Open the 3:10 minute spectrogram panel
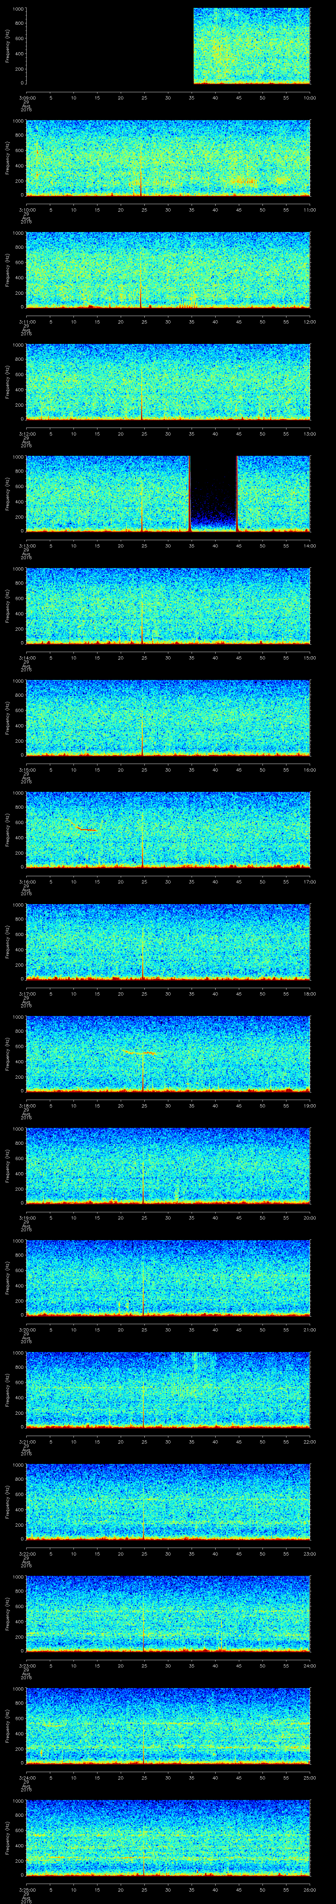The width and height of the screenshot is (336, 1904). point(168,158)
